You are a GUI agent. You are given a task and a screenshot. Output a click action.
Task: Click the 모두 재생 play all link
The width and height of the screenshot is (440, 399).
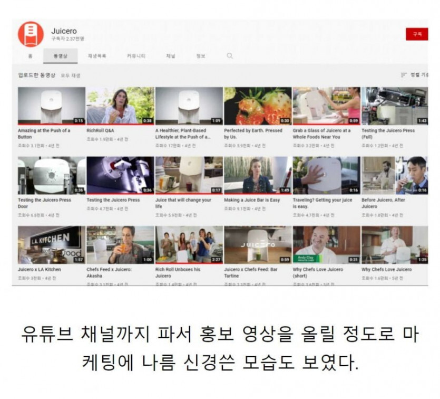[71, 75]
